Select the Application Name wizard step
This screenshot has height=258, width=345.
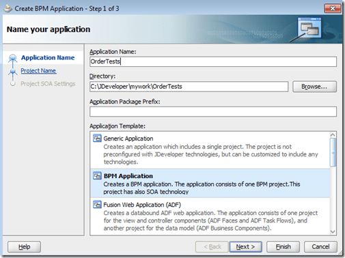(x=48, y=57)
